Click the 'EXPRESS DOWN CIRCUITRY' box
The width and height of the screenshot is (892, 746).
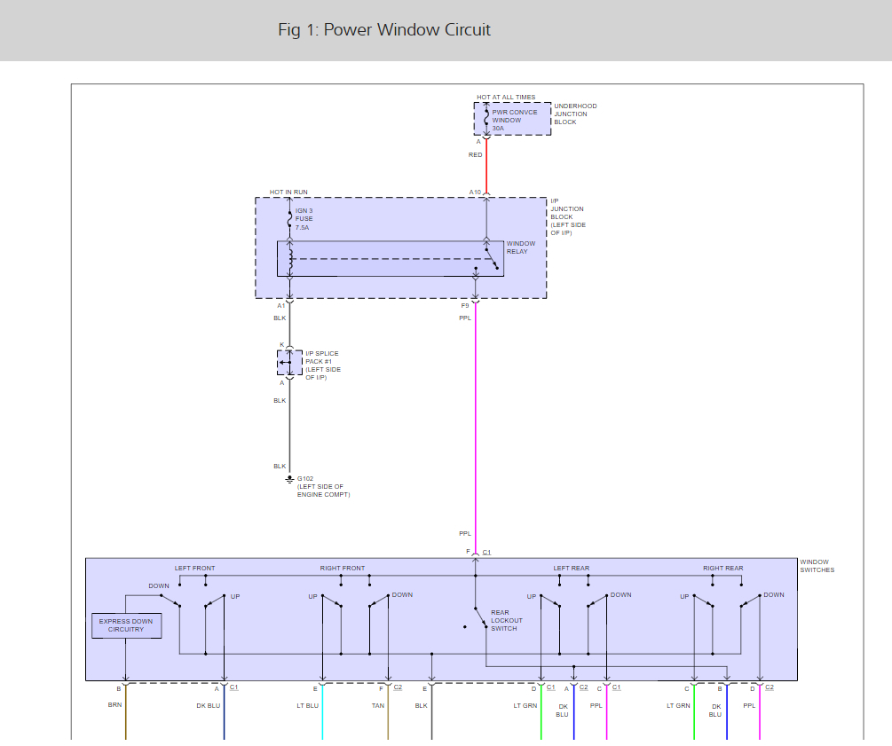tap(126, 625)
